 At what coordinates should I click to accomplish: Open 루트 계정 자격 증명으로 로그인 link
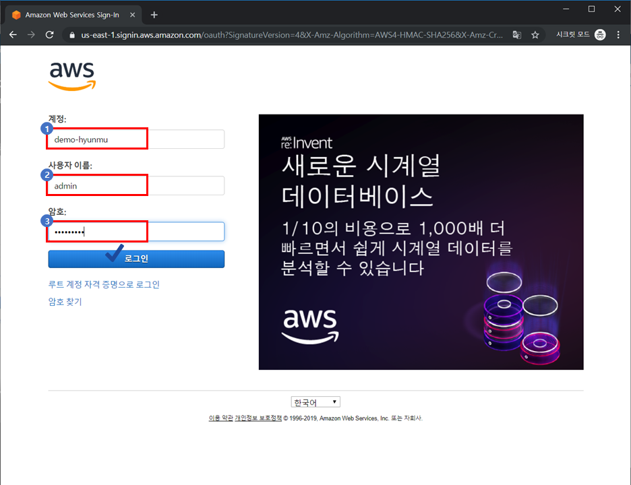point(104,284)
